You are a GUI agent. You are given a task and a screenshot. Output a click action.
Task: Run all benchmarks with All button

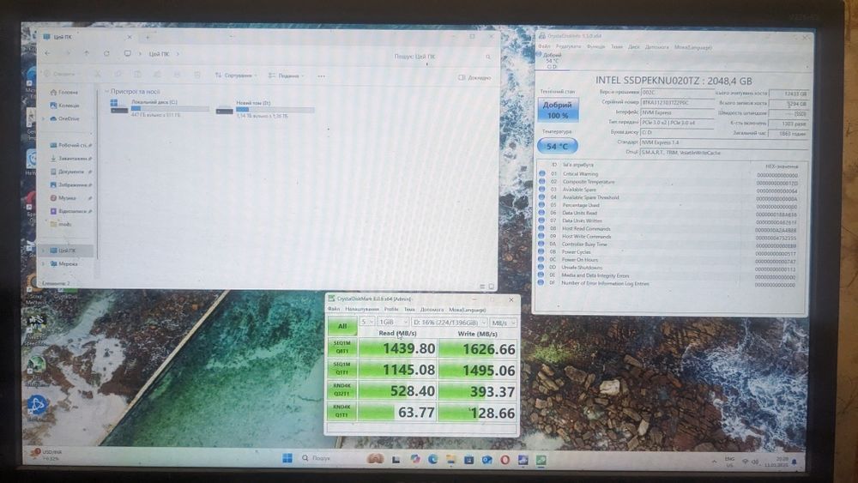click(342, 326)
